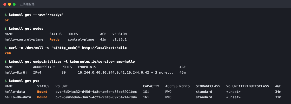Click the VOLUMEATTRIBUTESCLASS column header
Image resolution: width=291 pixels, height=104 pixels.
tap(248, 86)
